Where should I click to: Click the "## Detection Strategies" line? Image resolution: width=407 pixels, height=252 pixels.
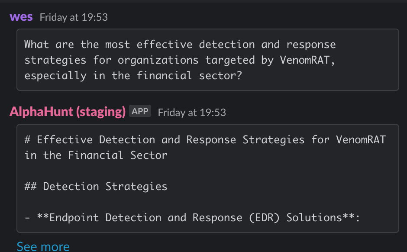(x=96, y=186)
